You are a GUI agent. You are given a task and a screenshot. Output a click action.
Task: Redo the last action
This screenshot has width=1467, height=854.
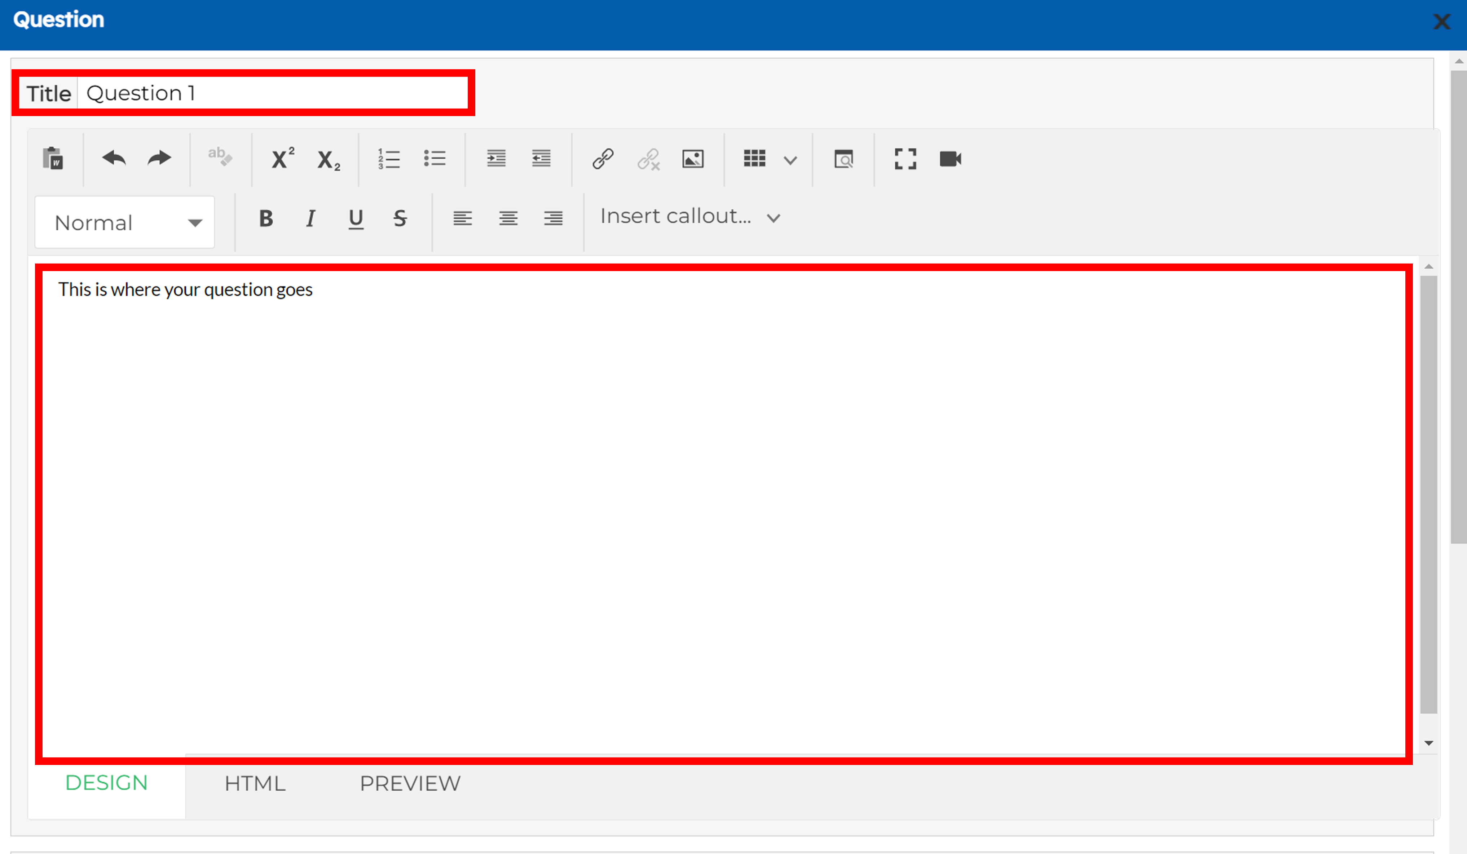point(159,158)
